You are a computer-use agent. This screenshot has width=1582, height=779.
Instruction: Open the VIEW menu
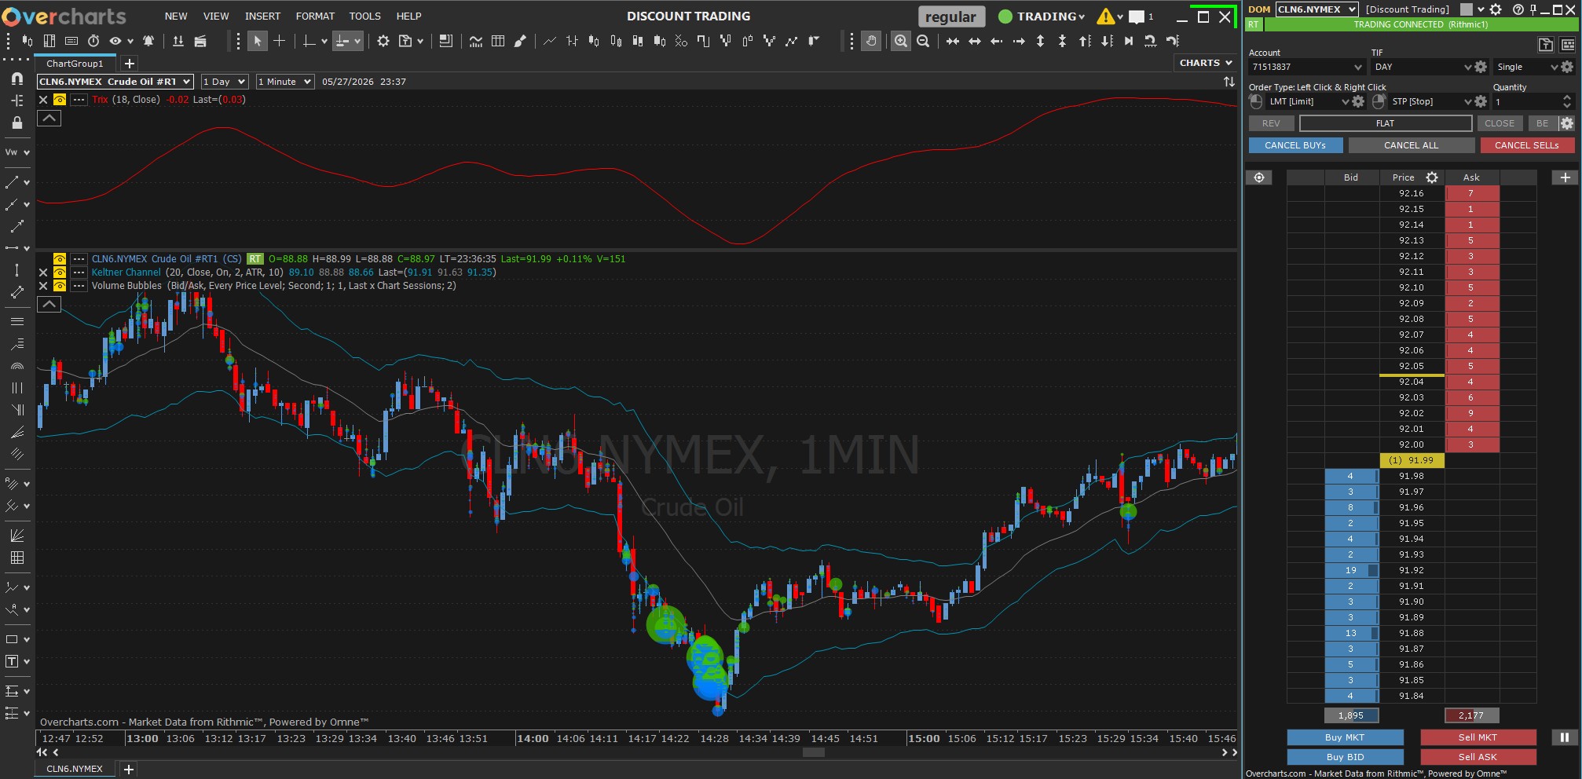coord(216,16)
